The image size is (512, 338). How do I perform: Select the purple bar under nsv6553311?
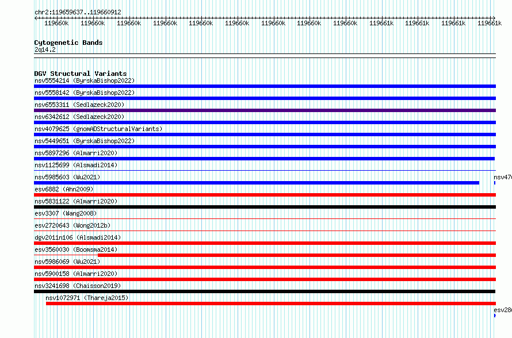[x=265, y=110]
